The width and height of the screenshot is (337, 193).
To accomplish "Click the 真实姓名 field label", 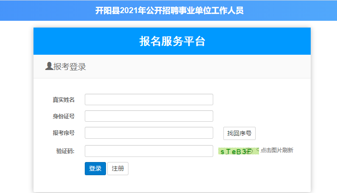I will tap(64, 100).
